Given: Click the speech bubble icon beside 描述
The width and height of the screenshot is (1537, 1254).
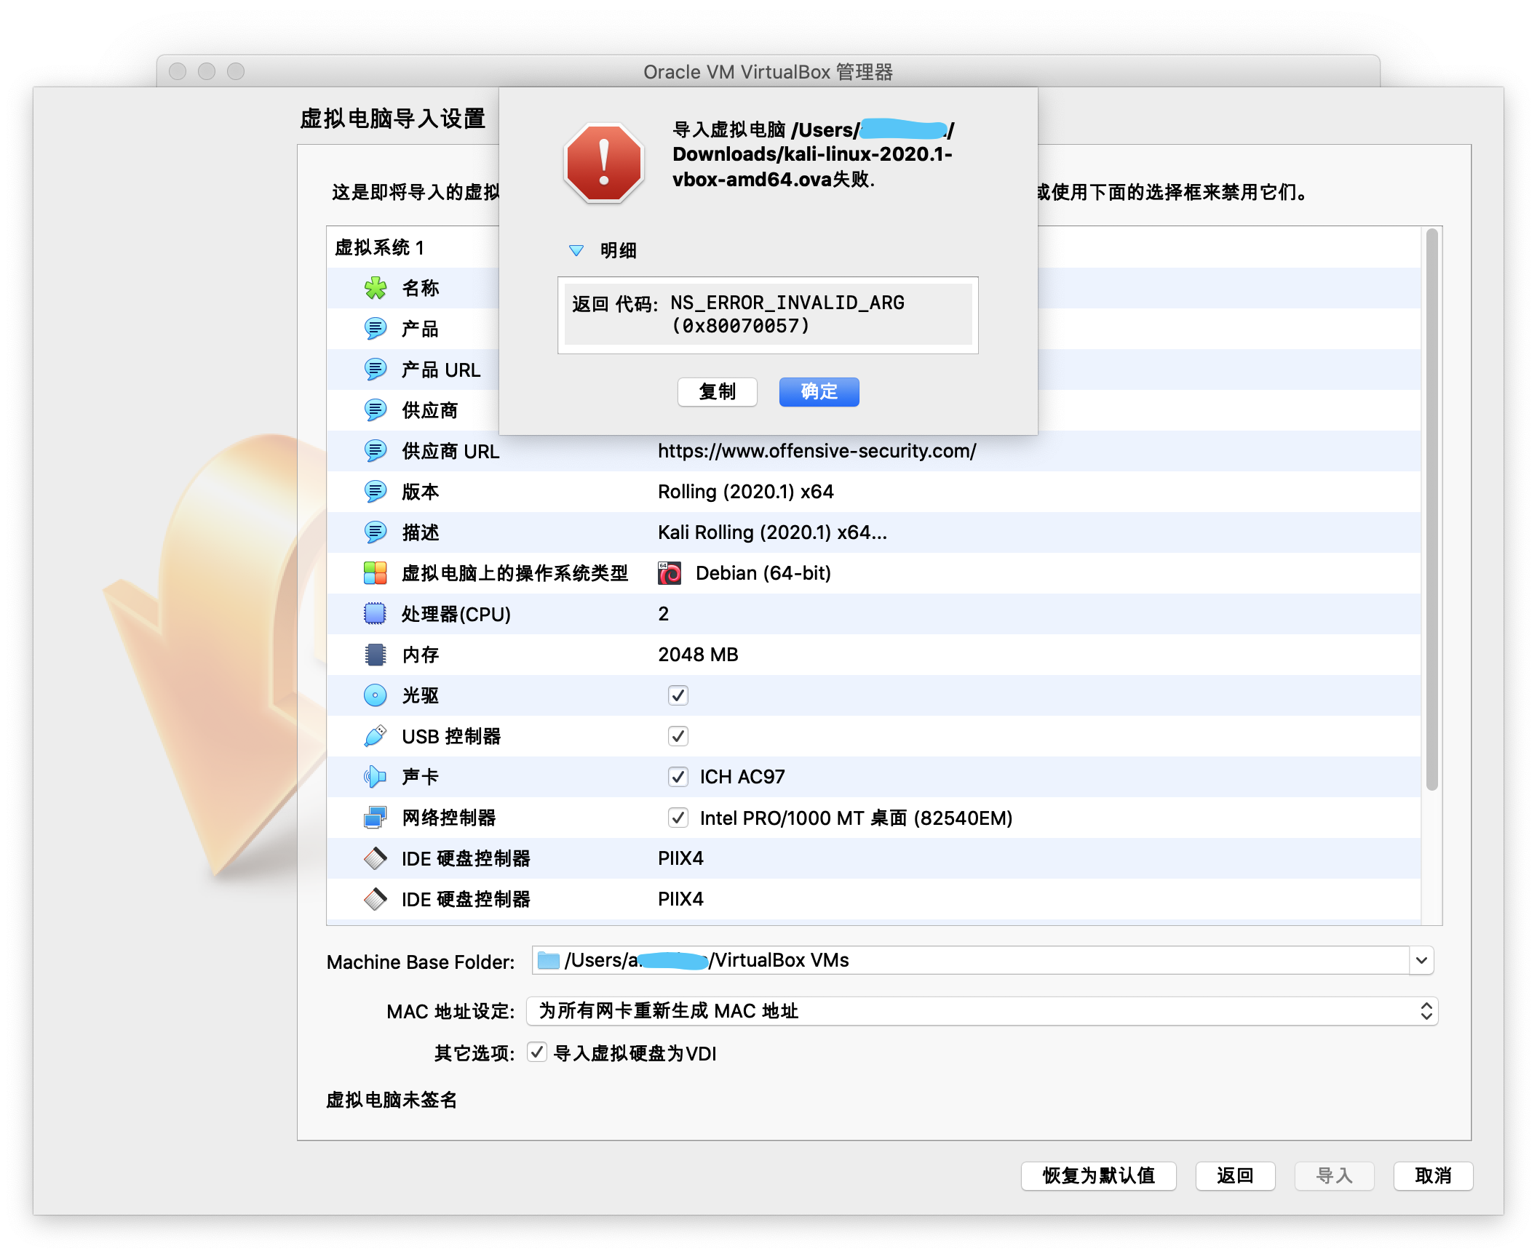Looking at the screenshot, I should point(376,532).
